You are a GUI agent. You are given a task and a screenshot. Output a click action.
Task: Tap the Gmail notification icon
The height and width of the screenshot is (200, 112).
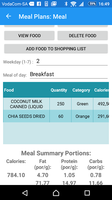pos(54,4)
